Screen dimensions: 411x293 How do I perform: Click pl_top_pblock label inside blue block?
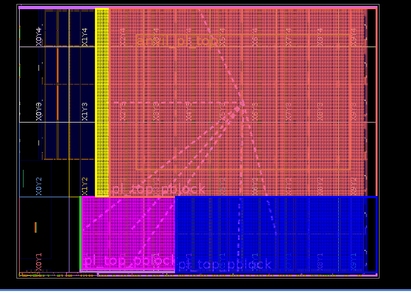224,265
